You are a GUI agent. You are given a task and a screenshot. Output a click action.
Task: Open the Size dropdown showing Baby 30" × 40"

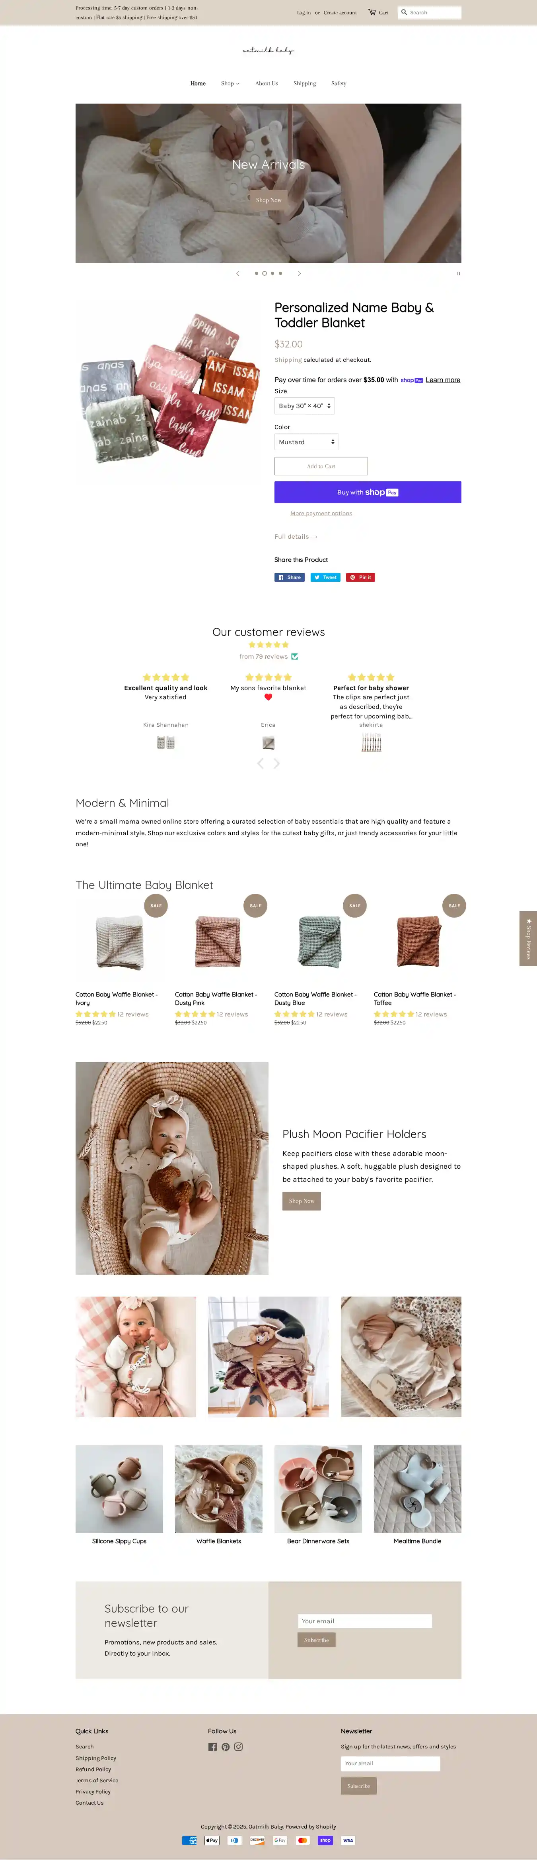click(304, 406)
